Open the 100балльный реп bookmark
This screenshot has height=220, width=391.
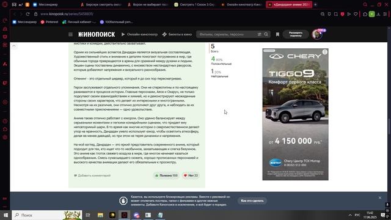pos(116,22)
